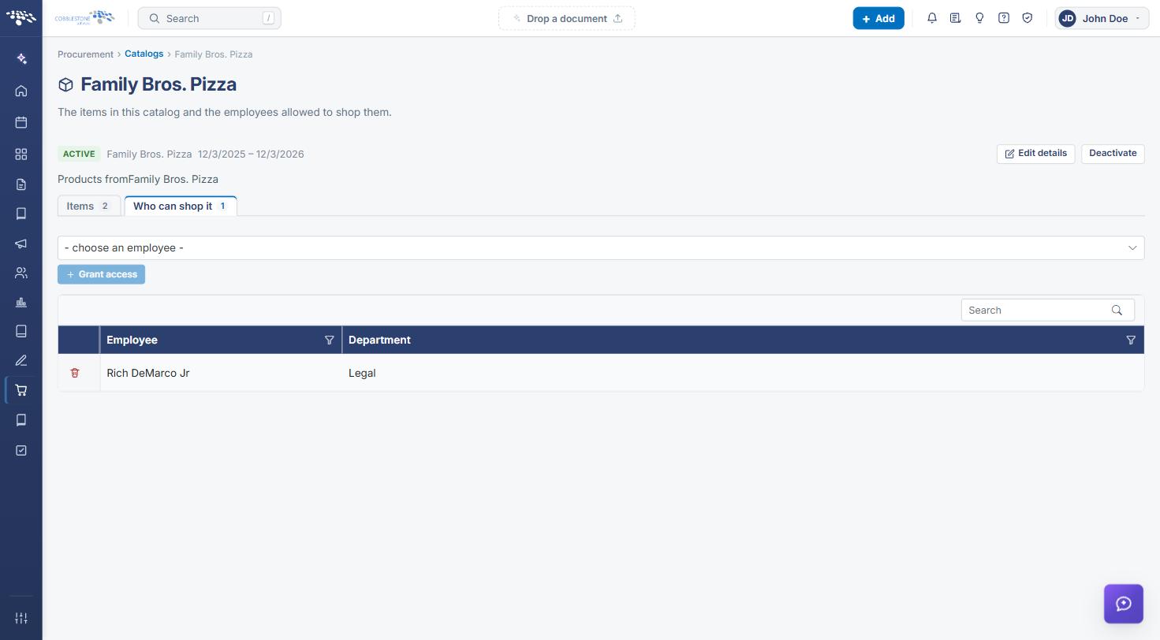This screenshot has height=640, width=1160.
Task: Open the checkbox tasks sidebar icon
Action: 21,450
